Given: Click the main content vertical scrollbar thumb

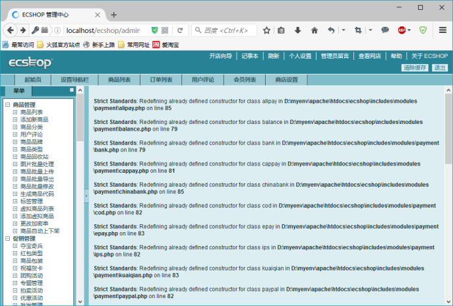Looking at the screenshot, I should [x=448, y=129].
